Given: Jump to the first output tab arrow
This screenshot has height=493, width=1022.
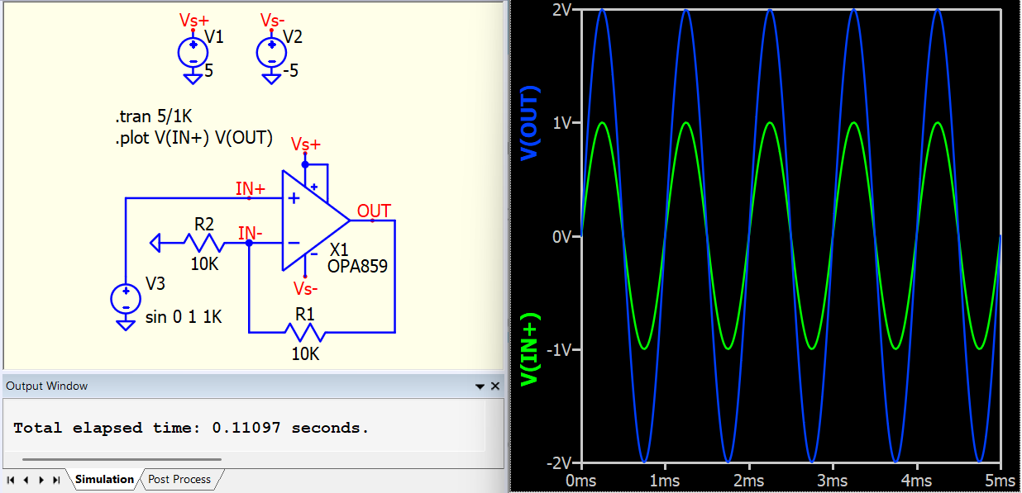Looking at the screenshot, I should click(11, 480).
